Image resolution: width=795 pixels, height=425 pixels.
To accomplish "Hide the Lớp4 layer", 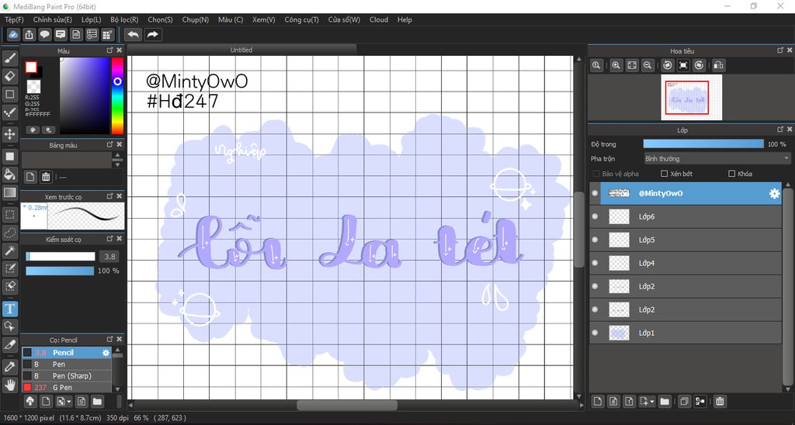I will (x=595, y=264).
